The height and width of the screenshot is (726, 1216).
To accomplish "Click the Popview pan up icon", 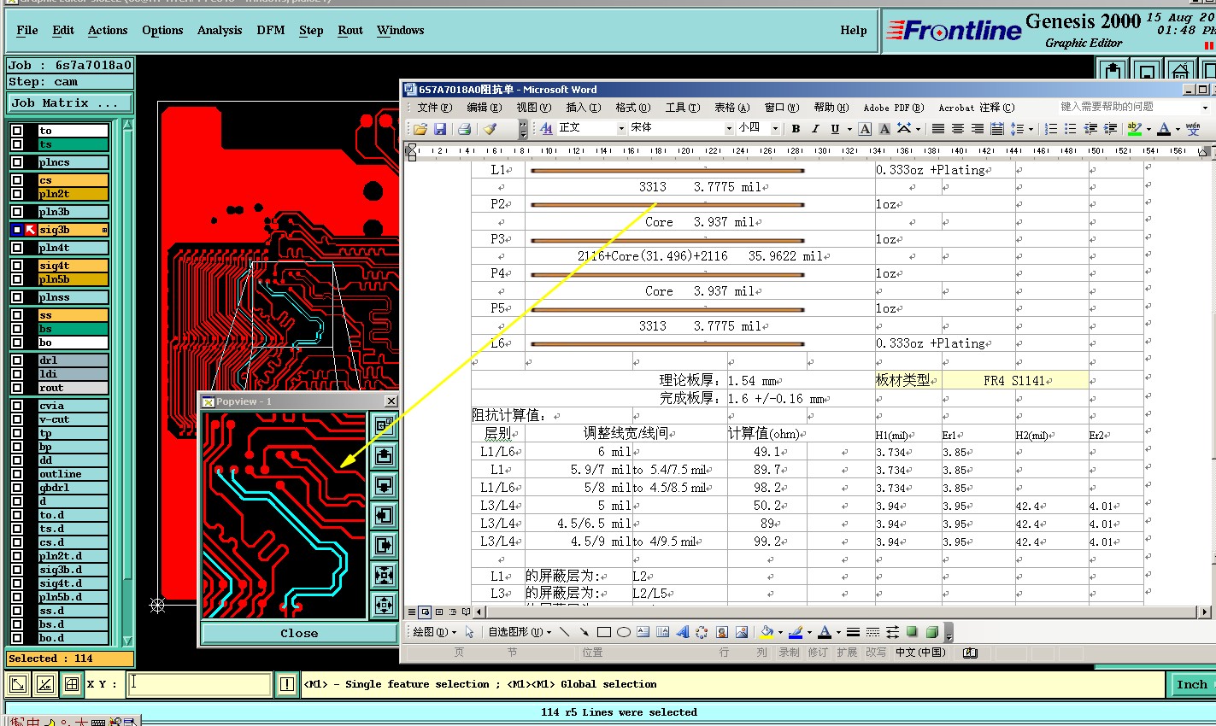I will tap(384, 455).
